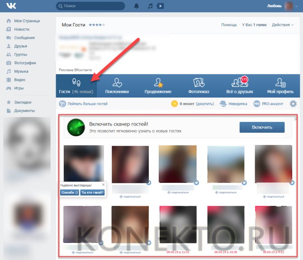The width and height of the screenshot is (303, 260).
Task: Click the coin icon near 0 монет
Action: click(174, 104)
